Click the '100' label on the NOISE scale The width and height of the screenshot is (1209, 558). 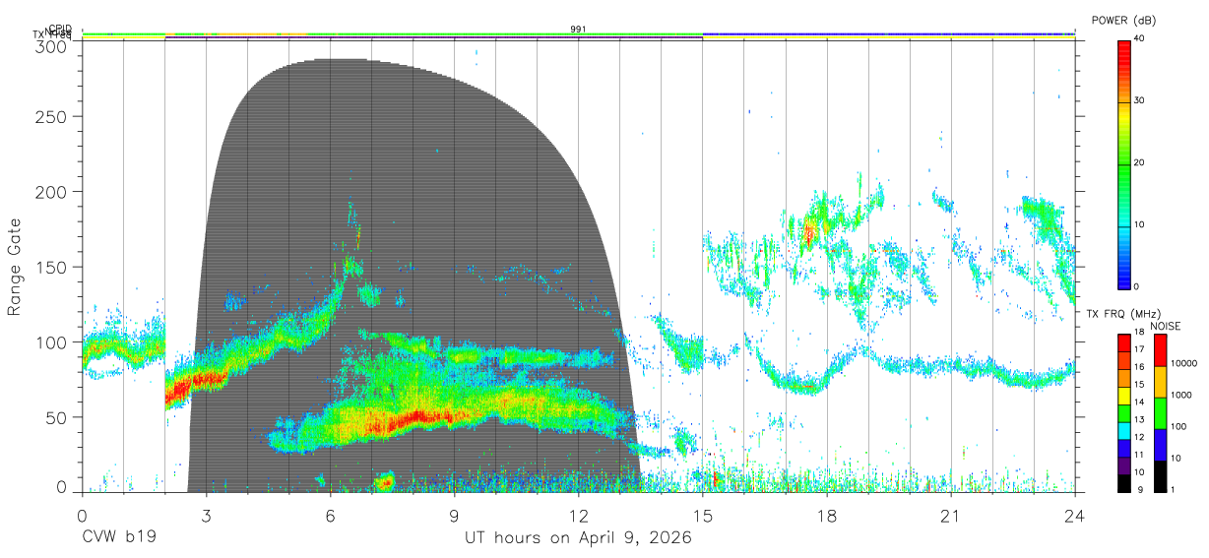point(1178,426)
